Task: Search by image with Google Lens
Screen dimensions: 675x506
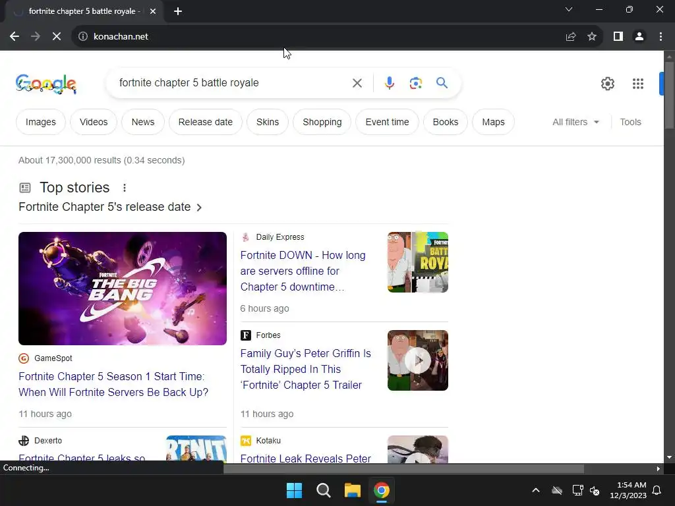Action: pyautogui.click(x=415, y=83)
